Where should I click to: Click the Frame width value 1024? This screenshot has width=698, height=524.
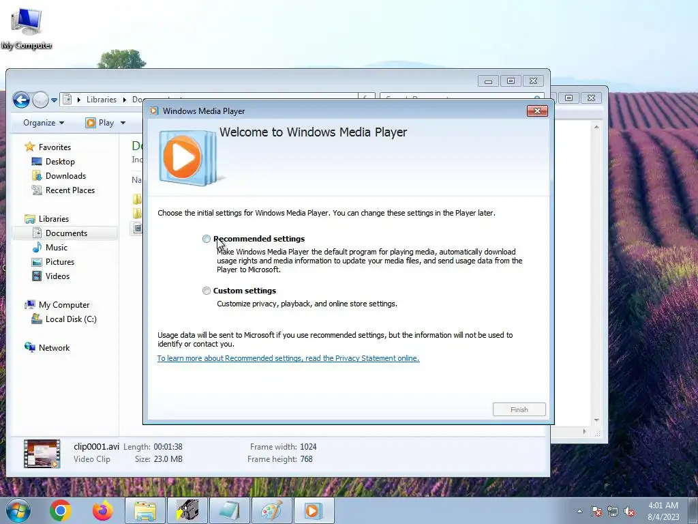click(x=308, y=446)
